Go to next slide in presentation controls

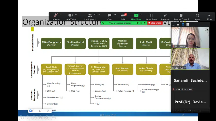[27, 118]
